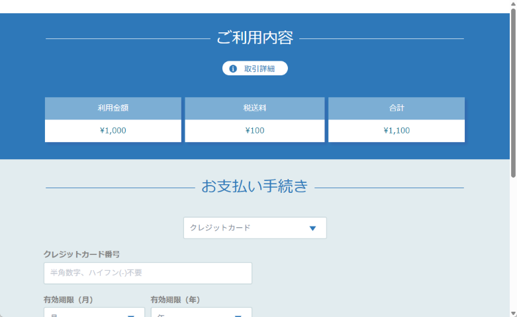Open the クレジットカード payment method dropdown
This screenshot has height=317, width=517.
pyautogui.click(x=254, y=228)
